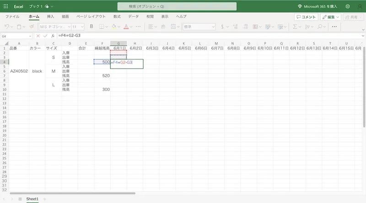
Task: Switch to the 描画 tab
Action: tap(65, 16)
